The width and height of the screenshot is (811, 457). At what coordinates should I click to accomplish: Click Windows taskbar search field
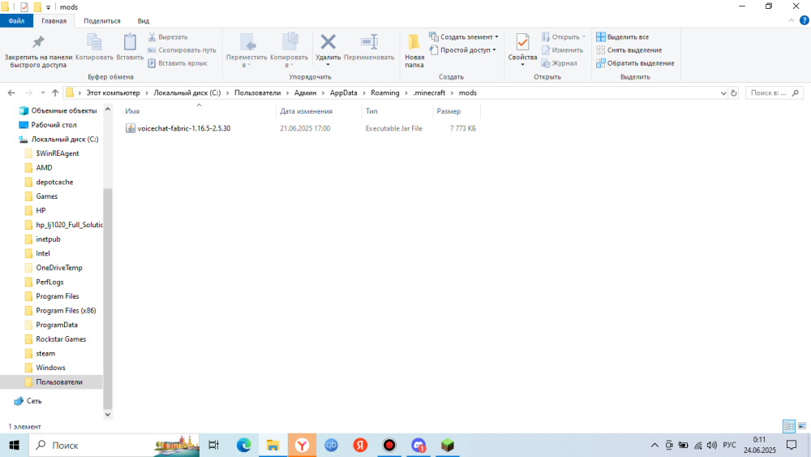tap(114, 445)
